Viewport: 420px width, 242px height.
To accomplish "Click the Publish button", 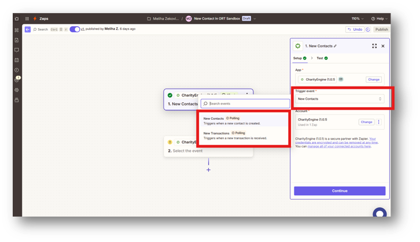I will point(381,29).
